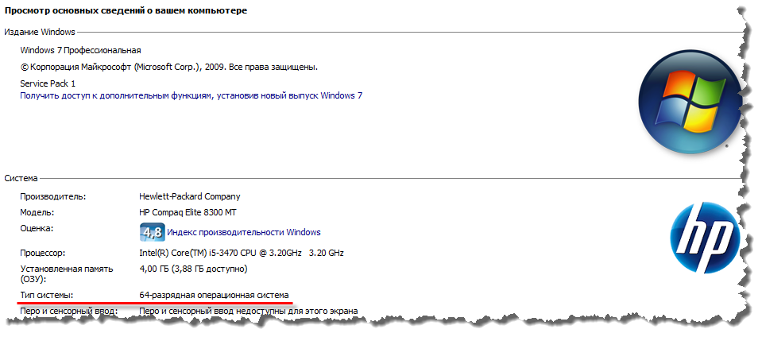Image resolution: width=762 pixels, height=337 pixels.
Task: Click the Intel Core i5-3470 processor value
Action: tap(241, 253)
